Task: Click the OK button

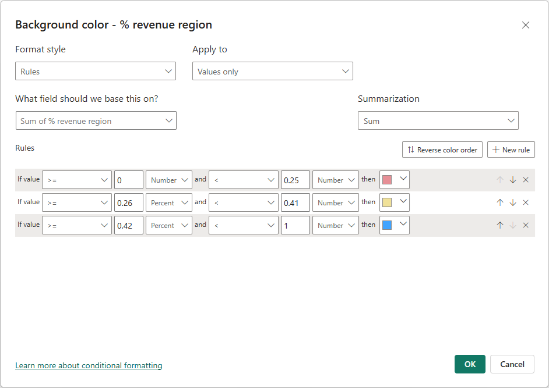Action: coord(470,364)
